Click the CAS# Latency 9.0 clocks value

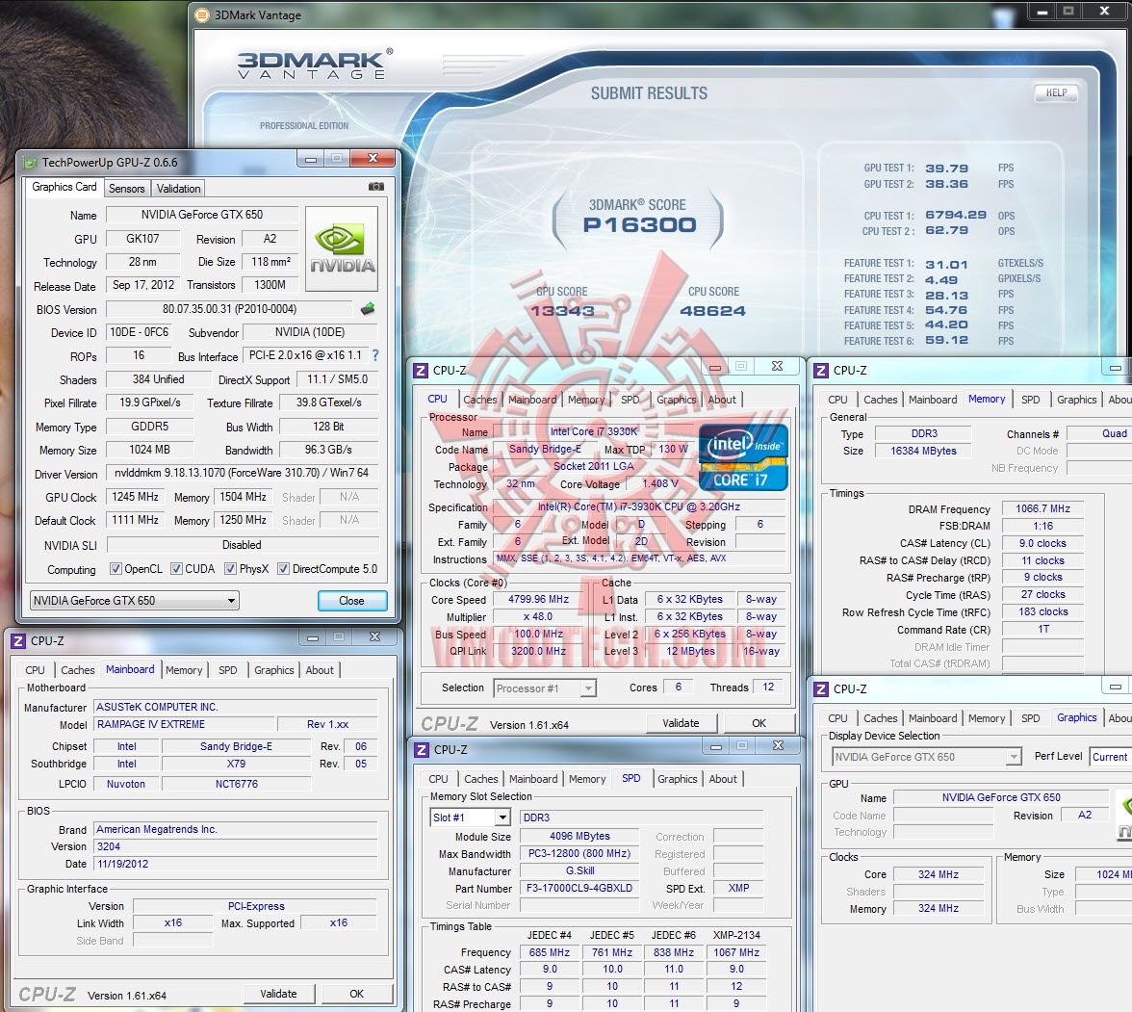point(1042,543)
